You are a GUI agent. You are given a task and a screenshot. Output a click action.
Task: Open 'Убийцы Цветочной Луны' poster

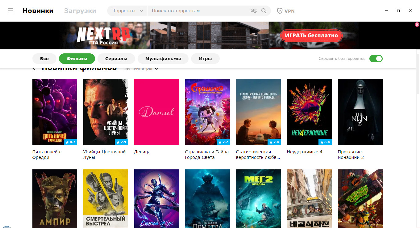(106, 112)
